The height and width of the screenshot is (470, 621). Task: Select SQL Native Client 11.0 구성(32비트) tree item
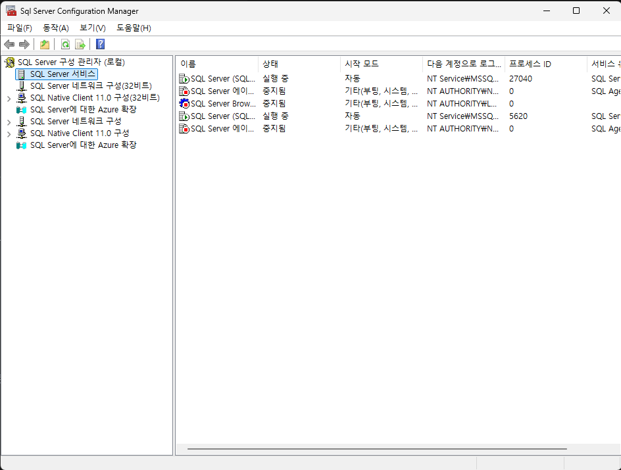95,98
